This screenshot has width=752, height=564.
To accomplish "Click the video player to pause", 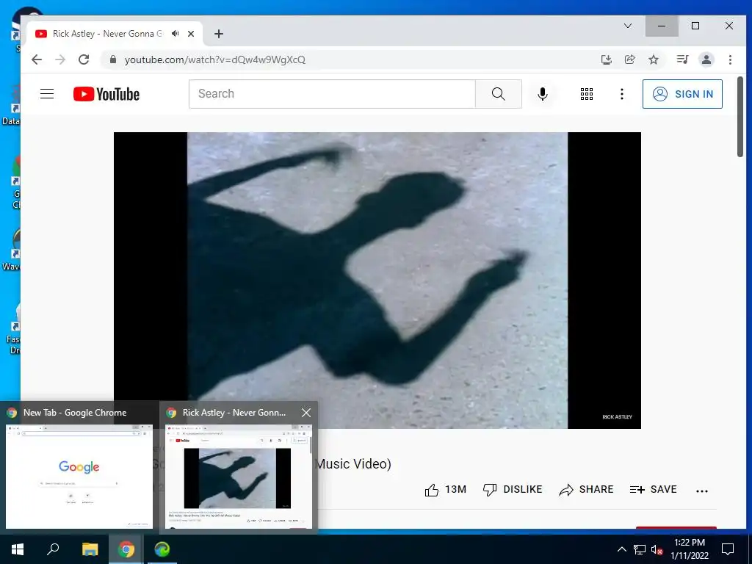I will (377, 280).
